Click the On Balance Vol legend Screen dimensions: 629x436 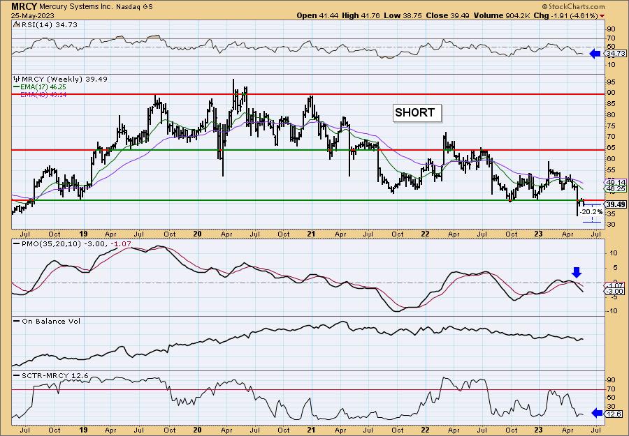[x=47, y=321]
